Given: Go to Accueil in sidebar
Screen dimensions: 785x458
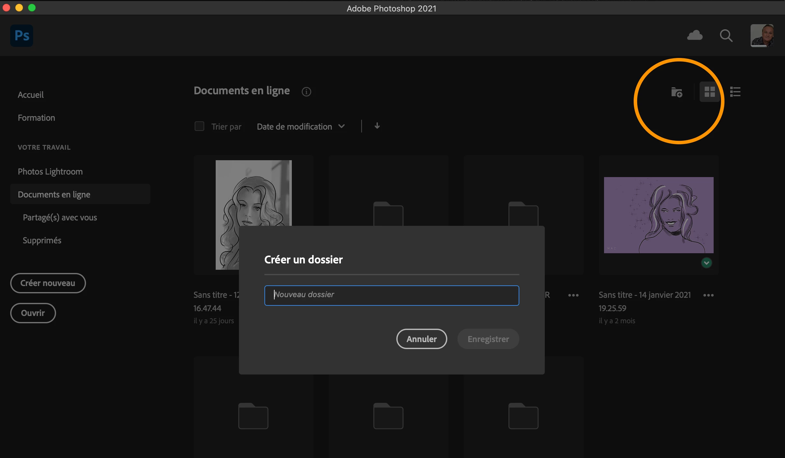Looking at the screenshot, I should point(31,95).
